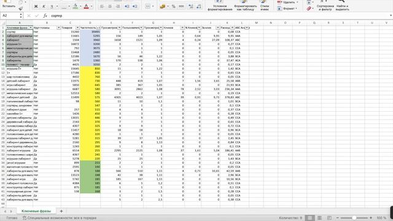This screenshot has height=221, width=393.
Task: Toggle underline formatting (Ч)
Action: pyautogui.click(x=52, y=6)
